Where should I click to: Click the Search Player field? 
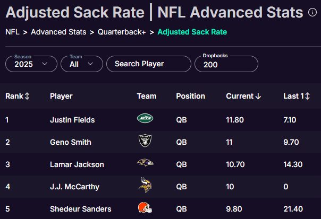(149, 64)
